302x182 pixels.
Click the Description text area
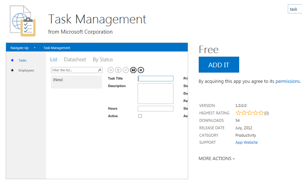155,93
